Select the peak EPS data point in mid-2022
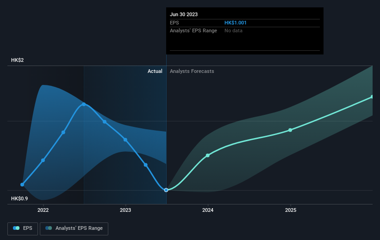Screen dimensions: 380x240 84,104
